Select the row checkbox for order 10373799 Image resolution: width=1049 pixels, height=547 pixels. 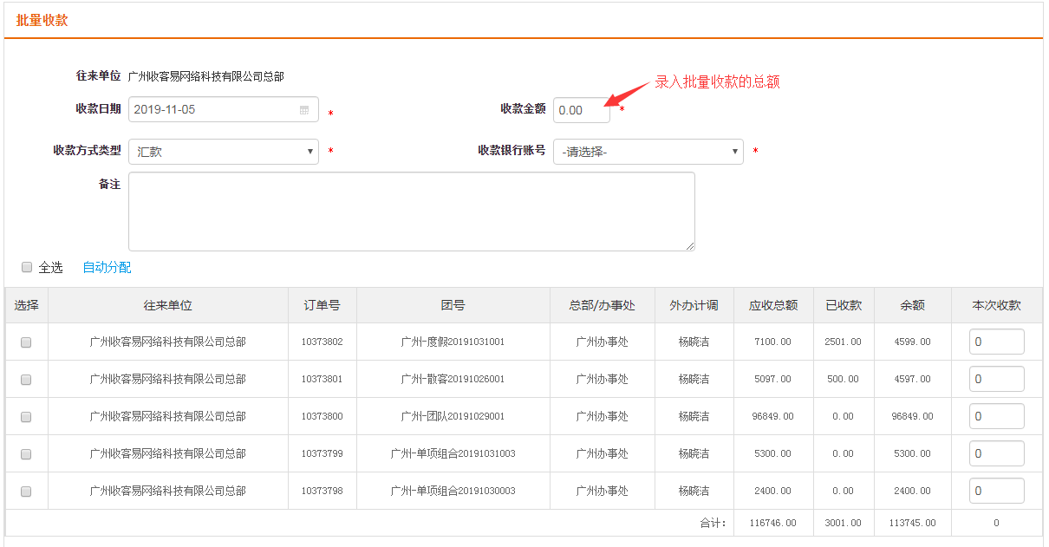click(26, 454)
